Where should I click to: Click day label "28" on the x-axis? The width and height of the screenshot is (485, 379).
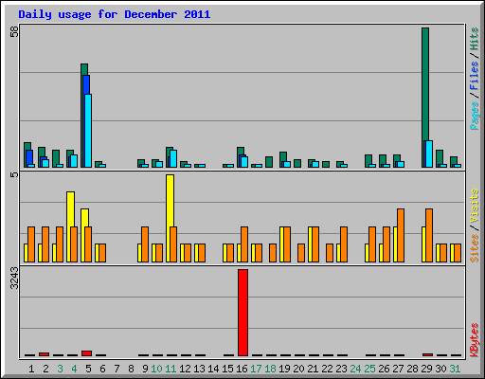coord(412,369)
